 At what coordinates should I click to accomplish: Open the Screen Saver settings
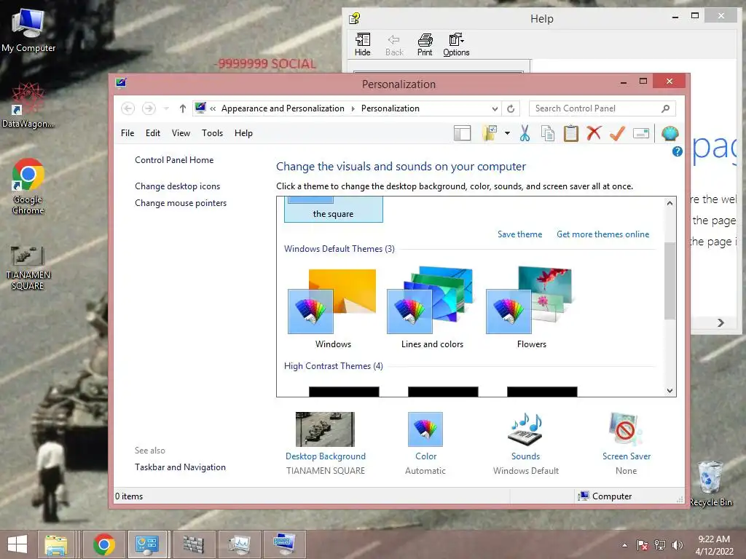pos(626,443)
